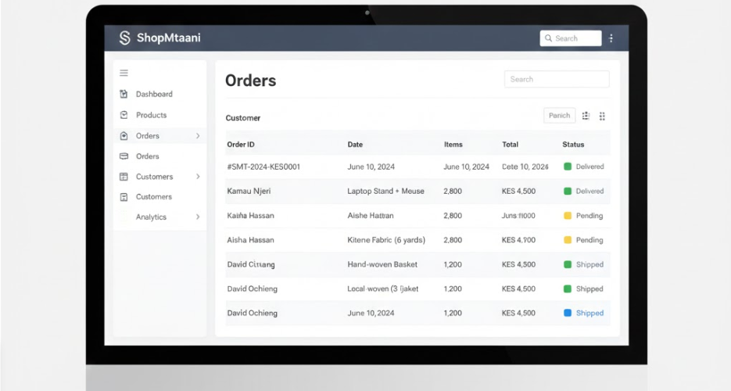Click Delivered status in Kamau Njeri row
The width and height of the screenshot is (731, 391).
click(589, 191)
